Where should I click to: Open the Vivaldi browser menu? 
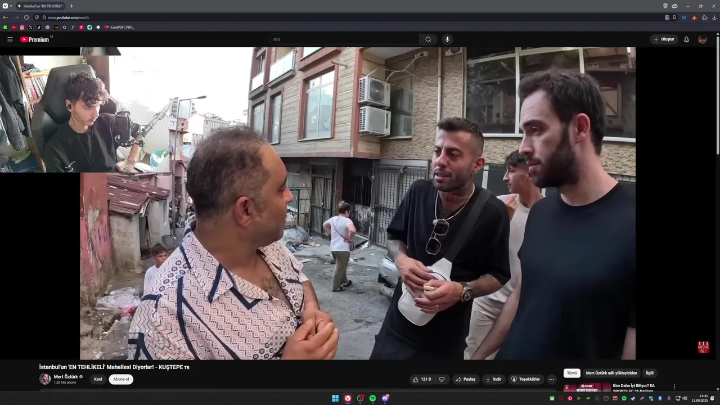(5, 6)
